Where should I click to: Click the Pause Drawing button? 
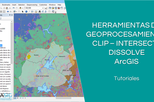(x=23, y=98)
